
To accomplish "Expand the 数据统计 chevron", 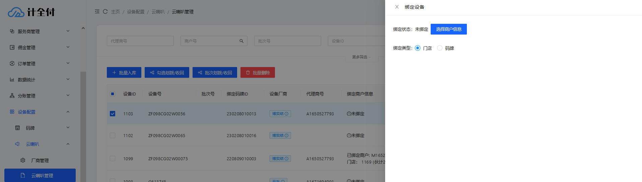I will click(68, 79).
